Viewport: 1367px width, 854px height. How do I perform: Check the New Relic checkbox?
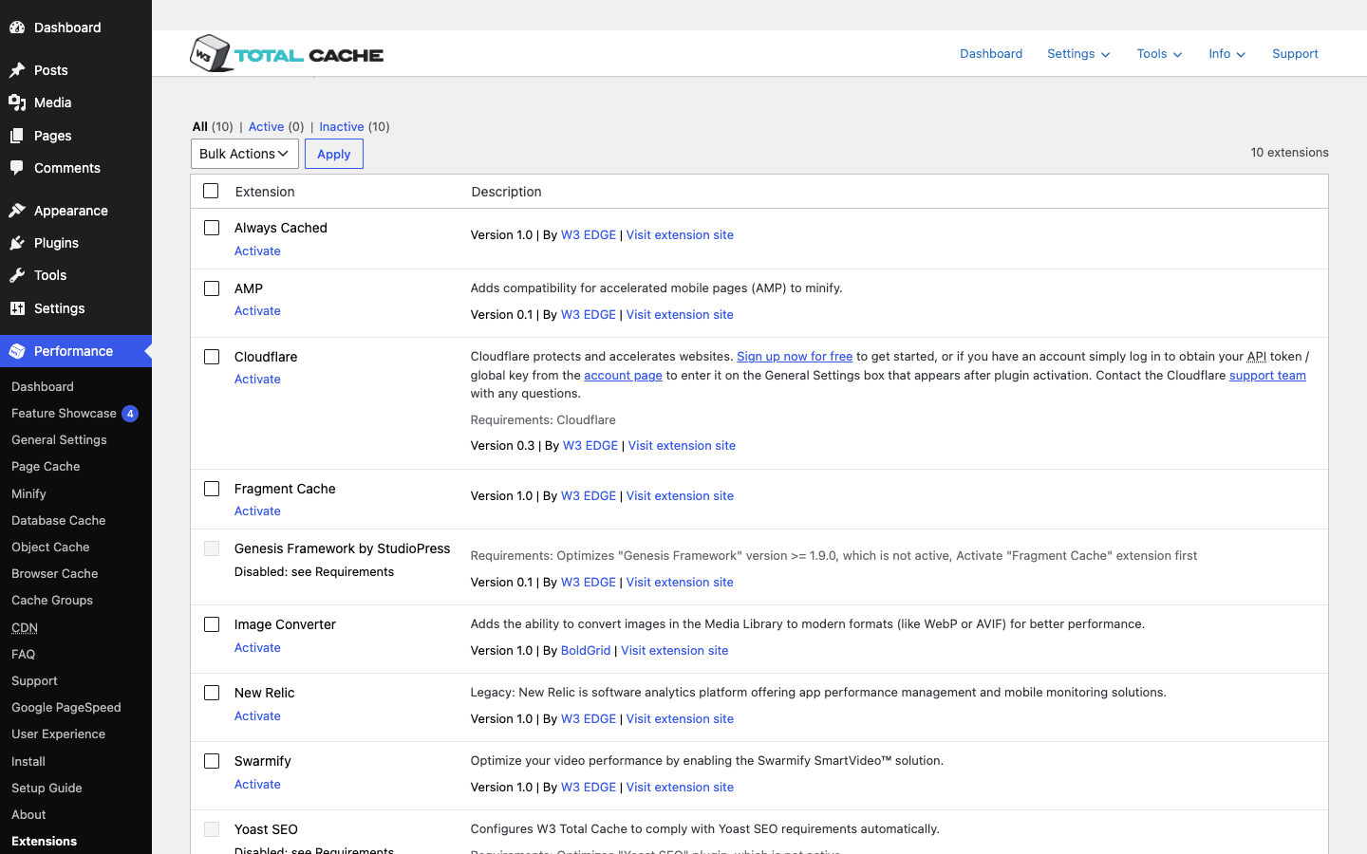click(212, 693)
